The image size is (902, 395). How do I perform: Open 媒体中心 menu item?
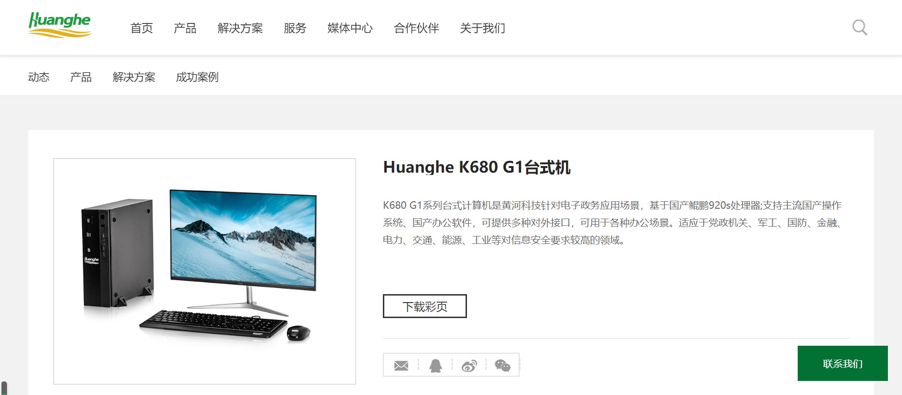pyautogui.click(x=350, y=28)
